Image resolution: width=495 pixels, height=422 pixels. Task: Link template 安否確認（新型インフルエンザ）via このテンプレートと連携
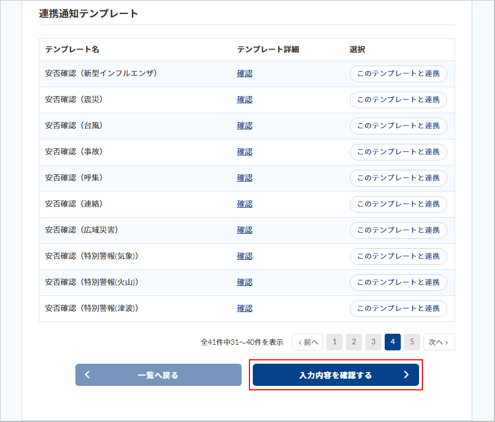[x=399, y=74]
